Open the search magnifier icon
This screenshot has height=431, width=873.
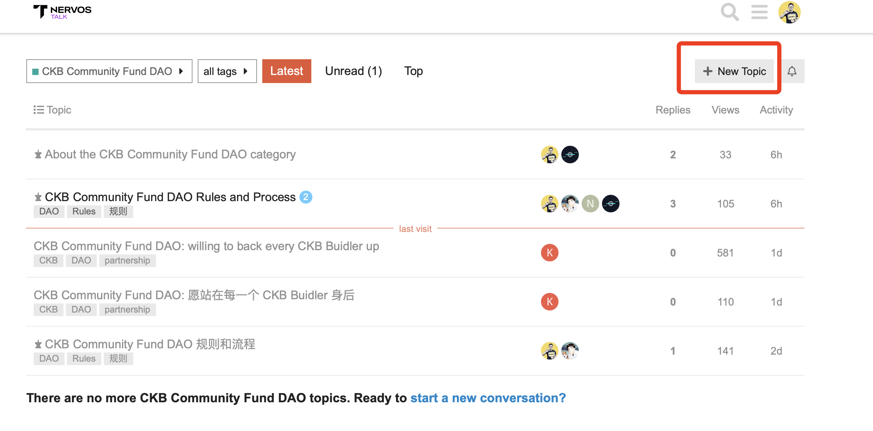[730, 12]
